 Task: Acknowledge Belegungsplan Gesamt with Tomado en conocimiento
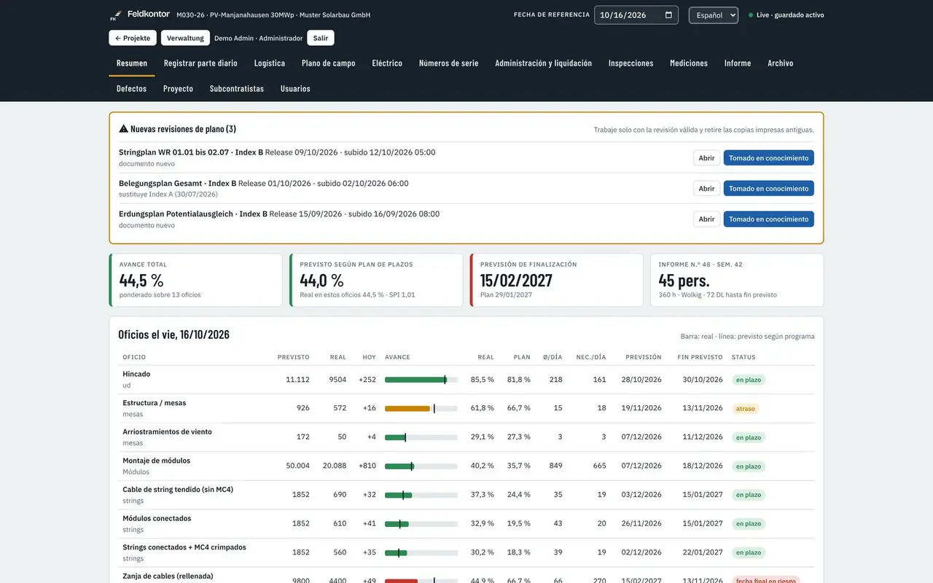768,189
